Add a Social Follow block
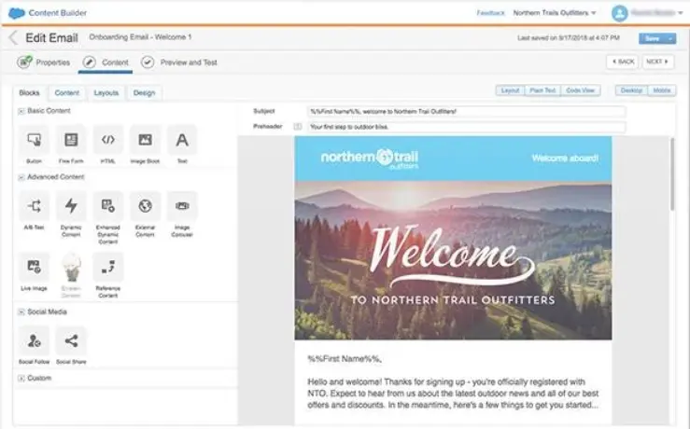The width and height of the screenshot is (690, 429). (x=34, y=341)
